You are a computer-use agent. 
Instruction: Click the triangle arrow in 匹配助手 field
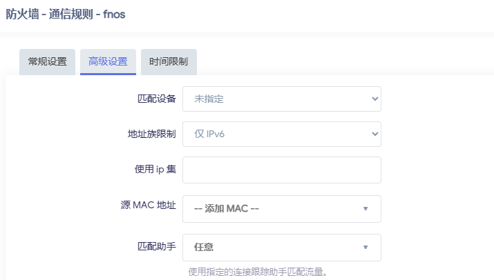(x=366, y=247)
